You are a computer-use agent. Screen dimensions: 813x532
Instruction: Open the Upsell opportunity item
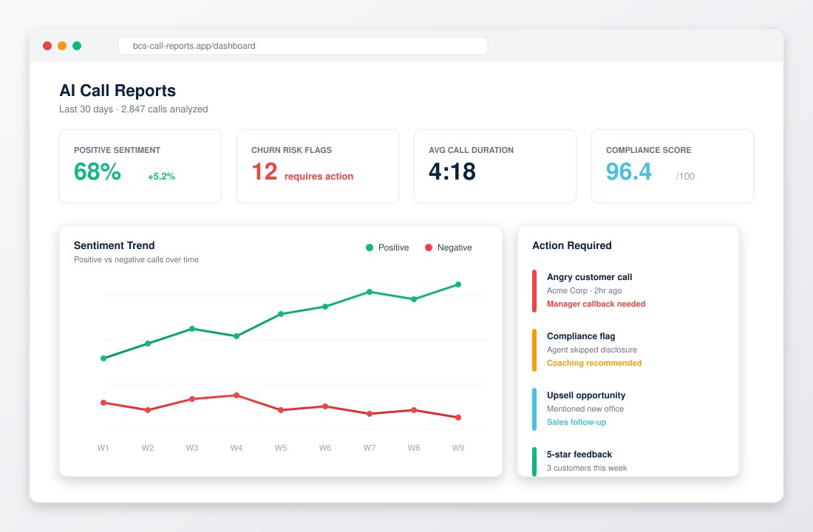(628, 409)
